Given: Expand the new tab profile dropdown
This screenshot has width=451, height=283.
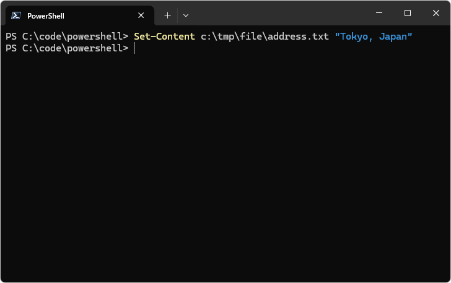Looking at the screenshot, I should [x=186, y=15].
